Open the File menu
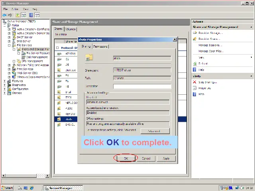 [x=6, y=9]
